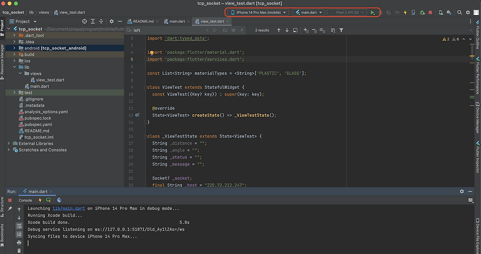
Task: Toggle soft-wrap in Run console
Action: click(19, 226)
